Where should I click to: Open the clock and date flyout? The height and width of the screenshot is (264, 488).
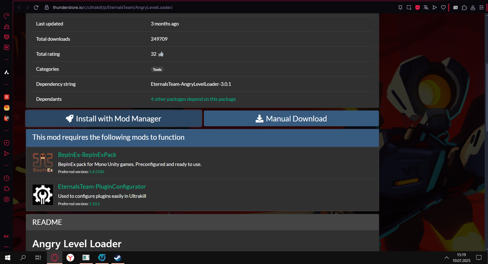click(461, 258)
